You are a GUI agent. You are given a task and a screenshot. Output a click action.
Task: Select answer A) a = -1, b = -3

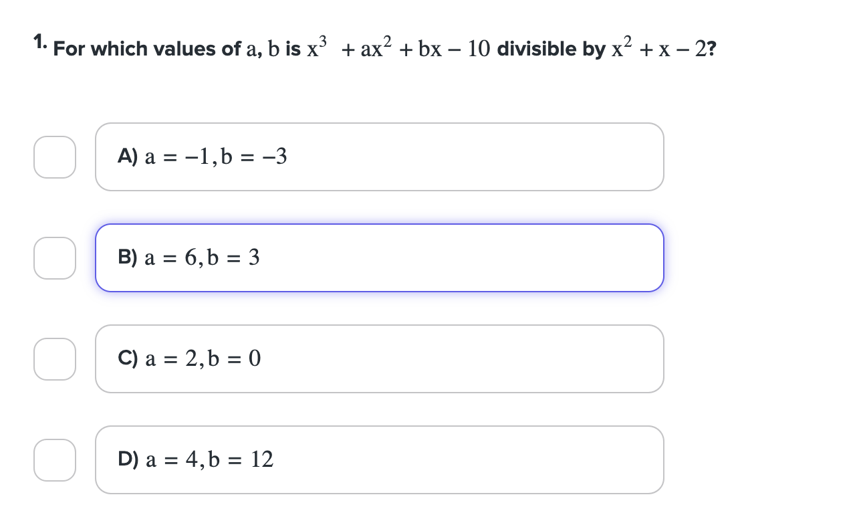[379, 157]
